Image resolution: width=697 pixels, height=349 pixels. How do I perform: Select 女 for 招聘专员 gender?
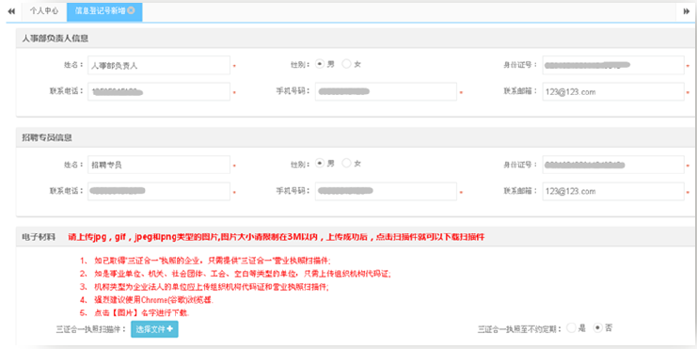346,163
